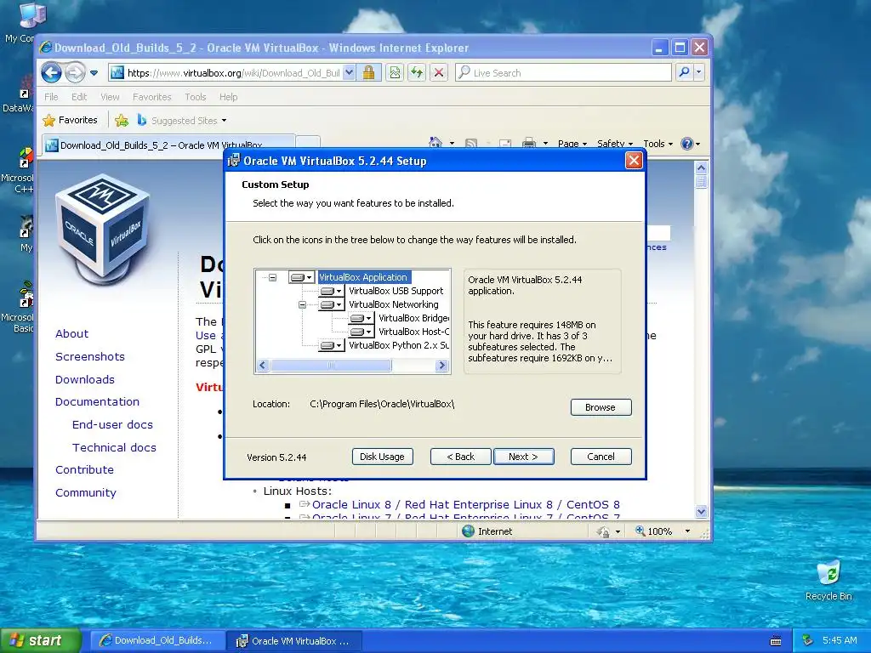Open the Page command bar menu
Image resolution: width=871 pixels, height=653 pixels.
(x=572, y=144)
